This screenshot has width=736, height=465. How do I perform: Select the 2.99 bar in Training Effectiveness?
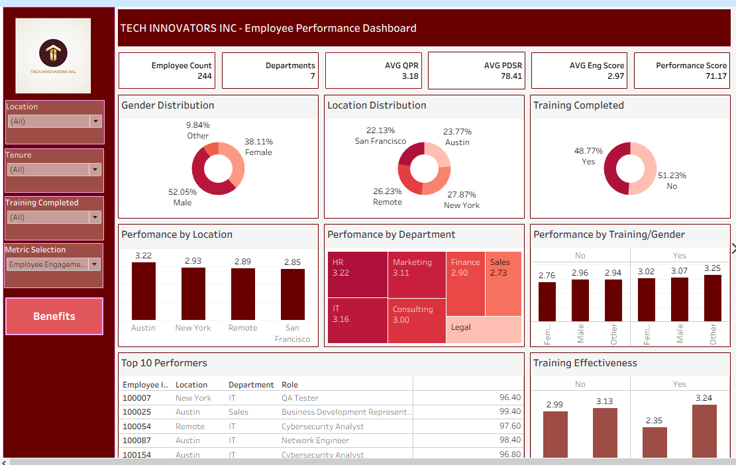(555, 434)
